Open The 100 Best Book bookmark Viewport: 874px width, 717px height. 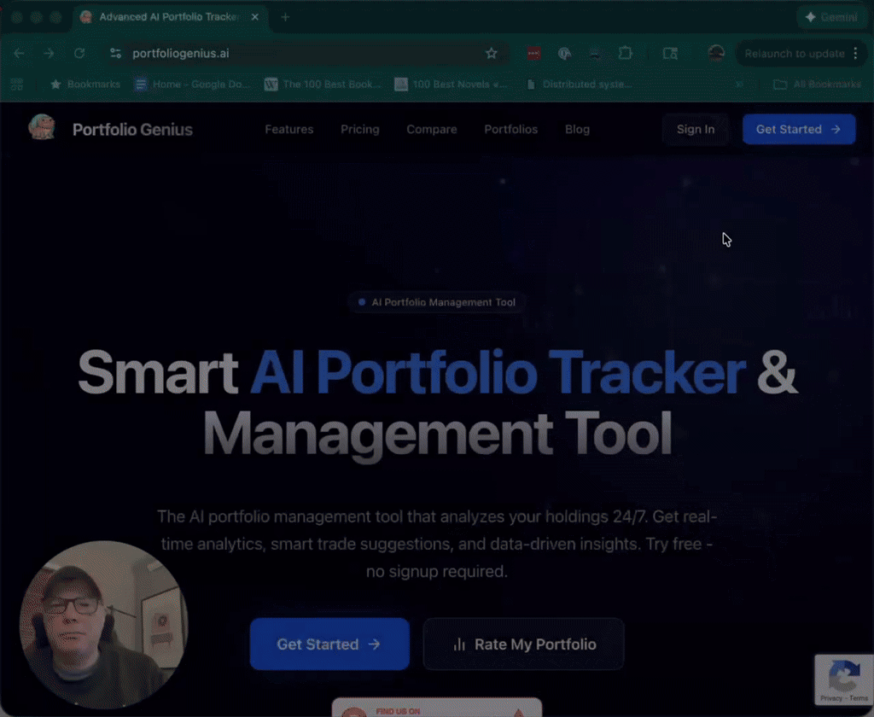click(x=323, y=85)
